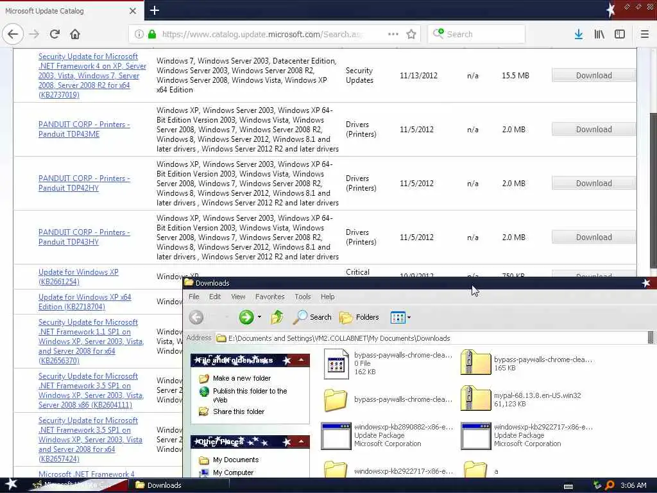Open My Computer in Other Places
The image size is (657, 493).
coord(233,472)
